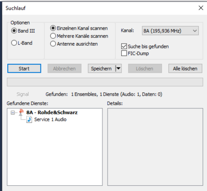Click the antenna icon of ensemble 8A
This screenshot has height=191, width=207.
click(21, 113)
